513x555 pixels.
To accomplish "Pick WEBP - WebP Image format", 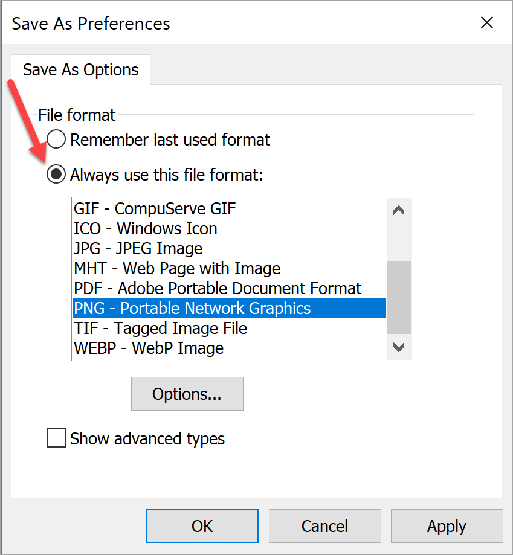I will click(149, 348).
